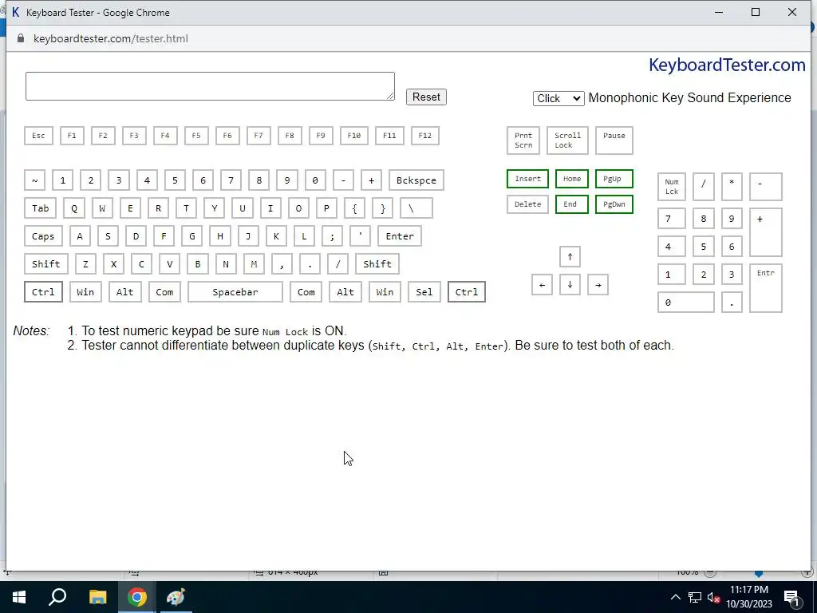817x613 pixels.
Task: Click the KeyboardTester.com logo link
Action: point(727,65)
